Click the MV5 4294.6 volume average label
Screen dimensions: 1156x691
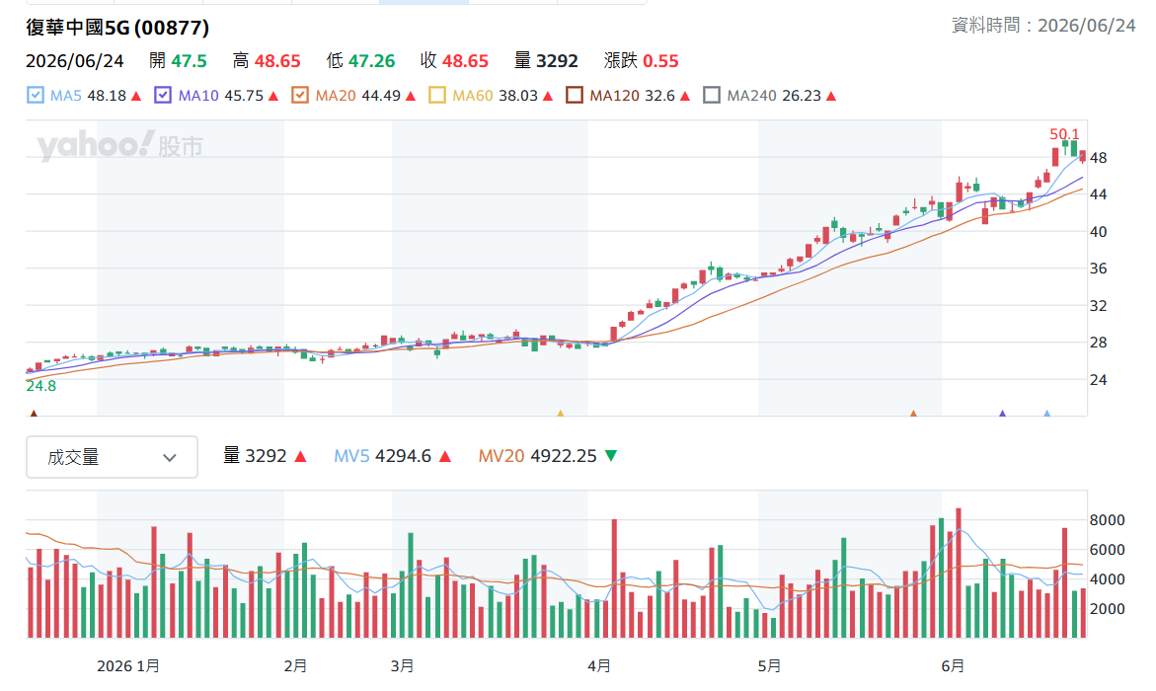click(x=383, y=456)
